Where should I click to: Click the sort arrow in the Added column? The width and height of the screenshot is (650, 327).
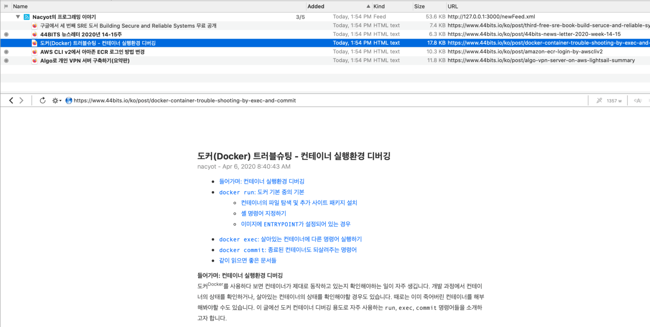point(369,7)
